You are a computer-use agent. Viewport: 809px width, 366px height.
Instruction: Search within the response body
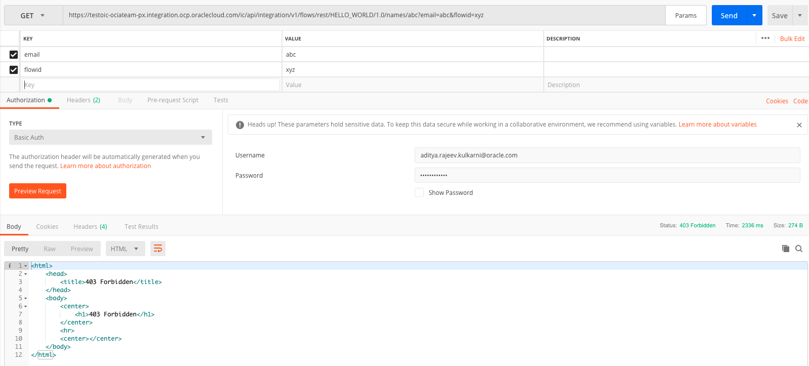pos(799,249)
